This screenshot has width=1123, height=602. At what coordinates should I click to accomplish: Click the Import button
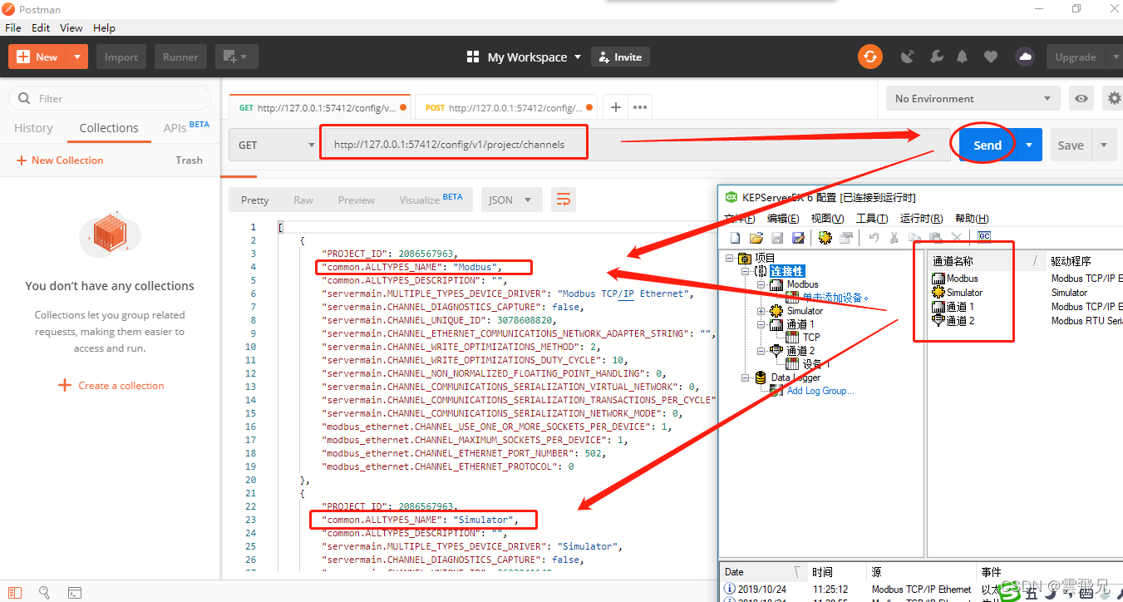tap(121, 57)
